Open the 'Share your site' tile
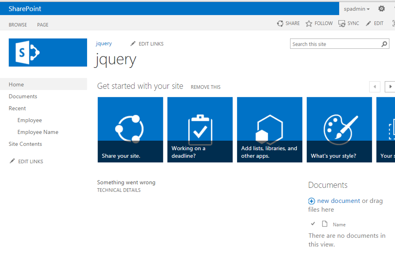The width and height of the screenshot is (395, 256). click(x=130, y=129)
